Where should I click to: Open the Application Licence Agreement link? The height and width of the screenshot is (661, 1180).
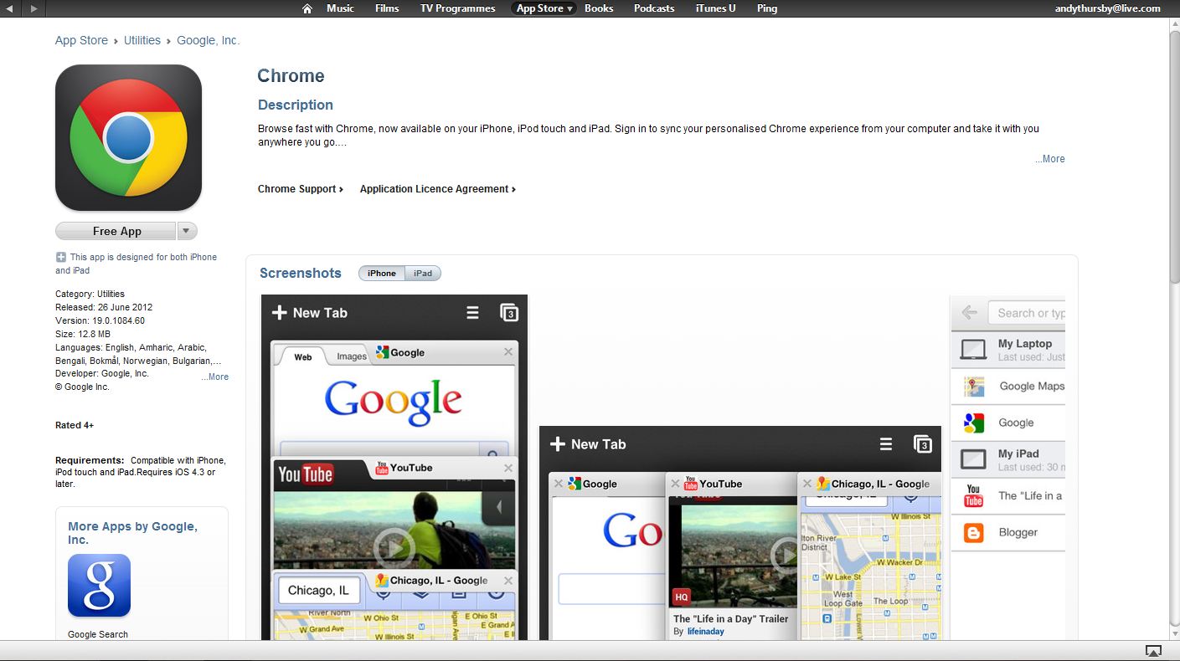[438, 189]
